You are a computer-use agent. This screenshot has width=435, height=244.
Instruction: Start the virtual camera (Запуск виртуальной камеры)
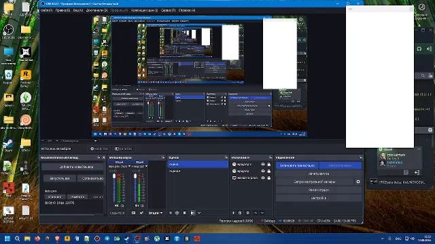315,182
